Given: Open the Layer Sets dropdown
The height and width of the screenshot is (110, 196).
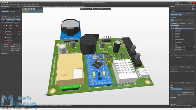Looking at the screenshot, I should (x=11, y=44).
